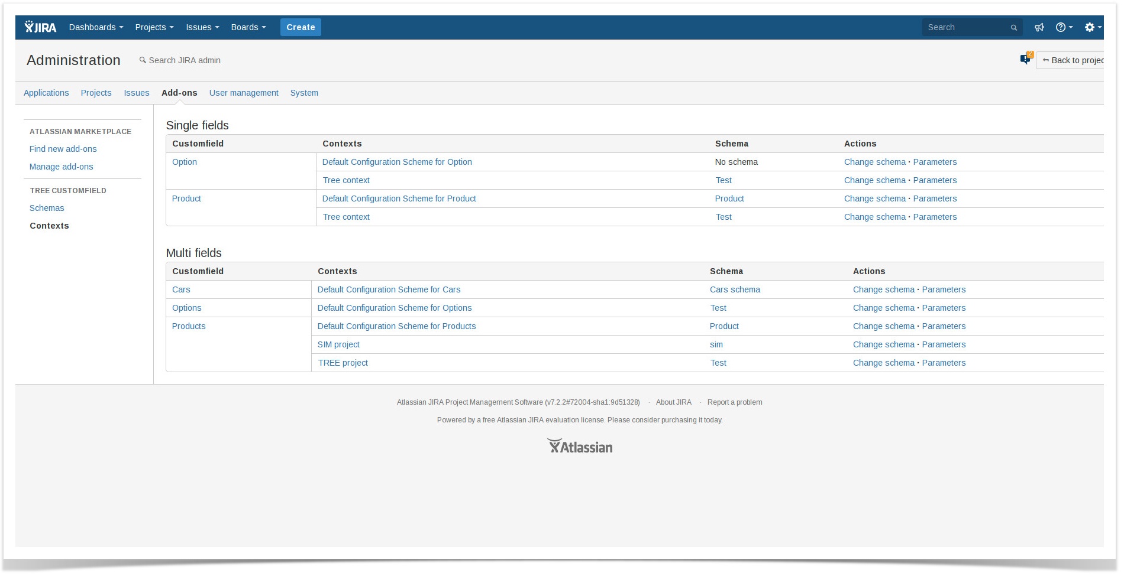Open Product schema in Single fields
The width and height of the screenshot is (1124, 576).
(x=729, y=198)
